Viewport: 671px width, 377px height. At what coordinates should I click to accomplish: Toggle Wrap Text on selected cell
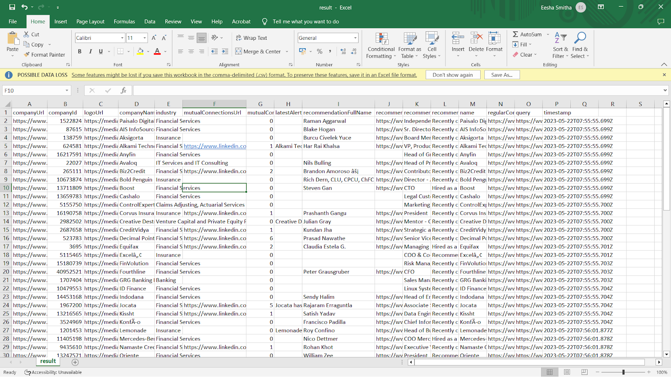251,38
